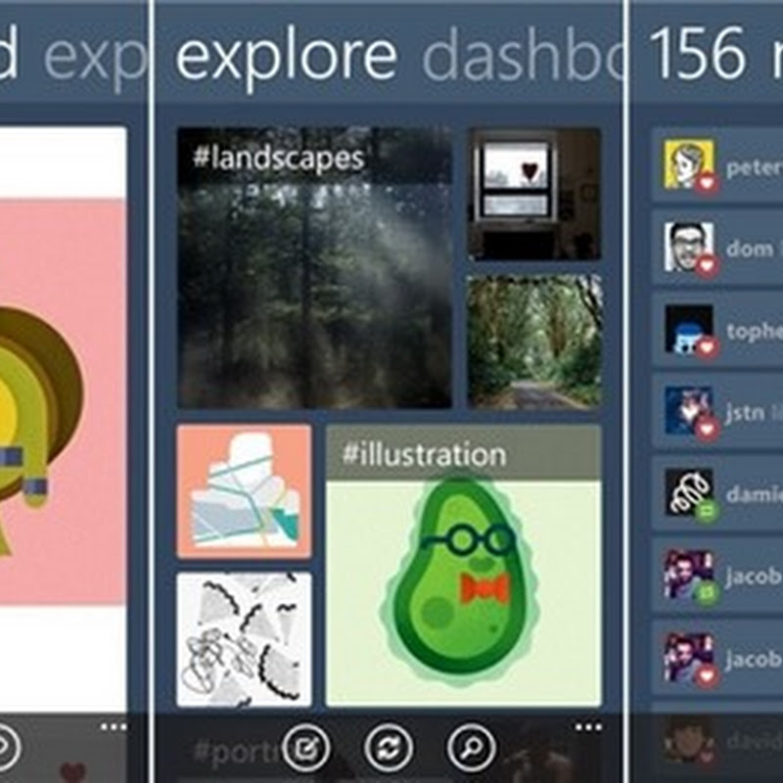Open the jstn notification row
Image resolution: width=783 pixels, height=783 pixels.
[717, 411]
